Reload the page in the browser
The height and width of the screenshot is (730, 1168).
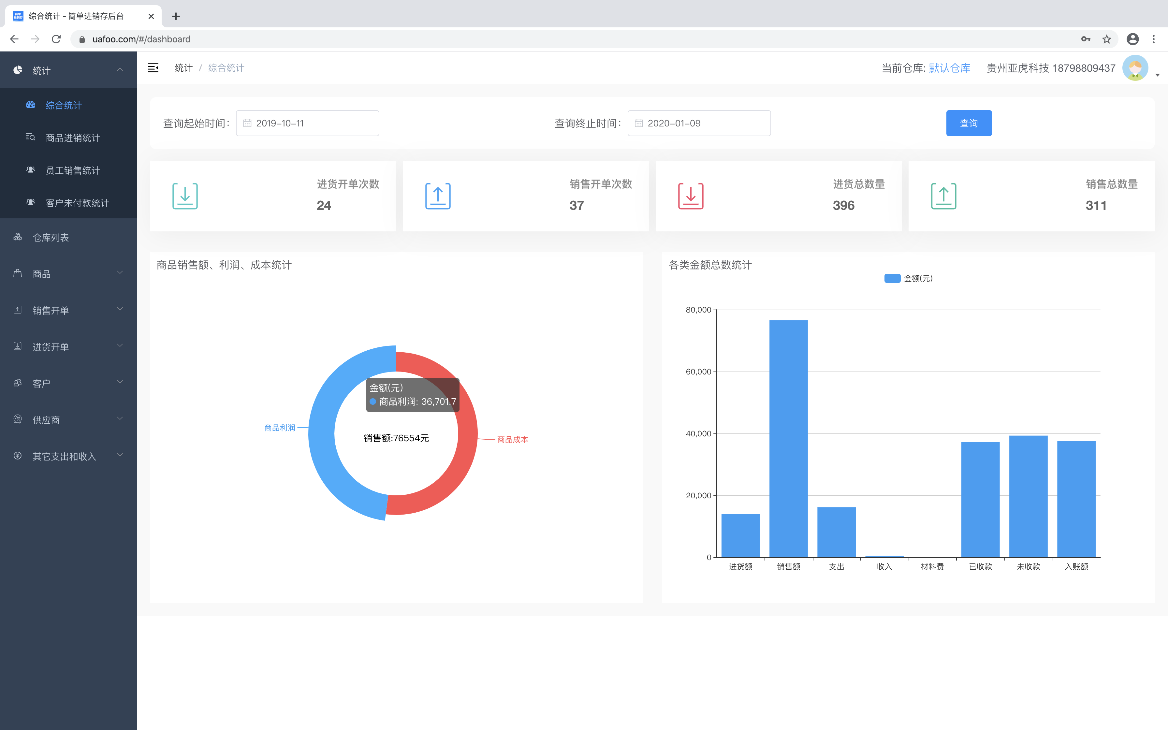pos(56,39)
